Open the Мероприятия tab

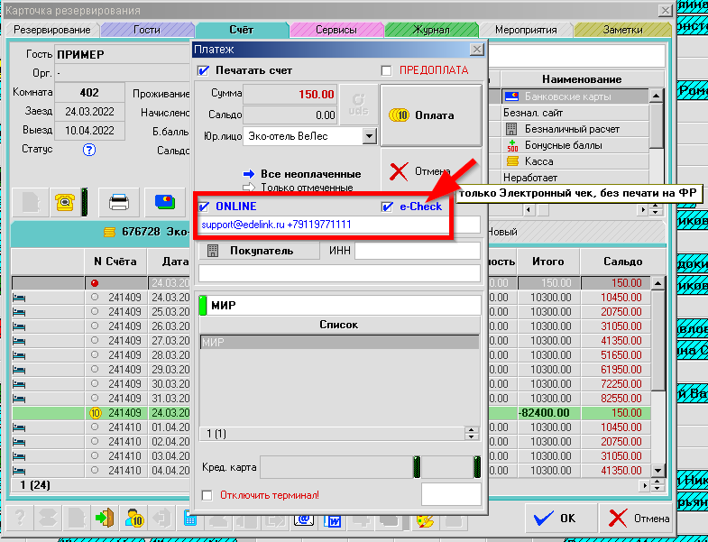tap(526, 30)
